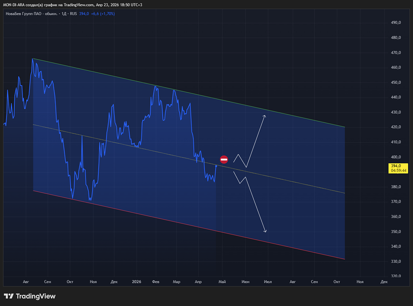Screen dimensions: 413x306
Task: Click the RUS exchange label
Action: coord(74,14)
